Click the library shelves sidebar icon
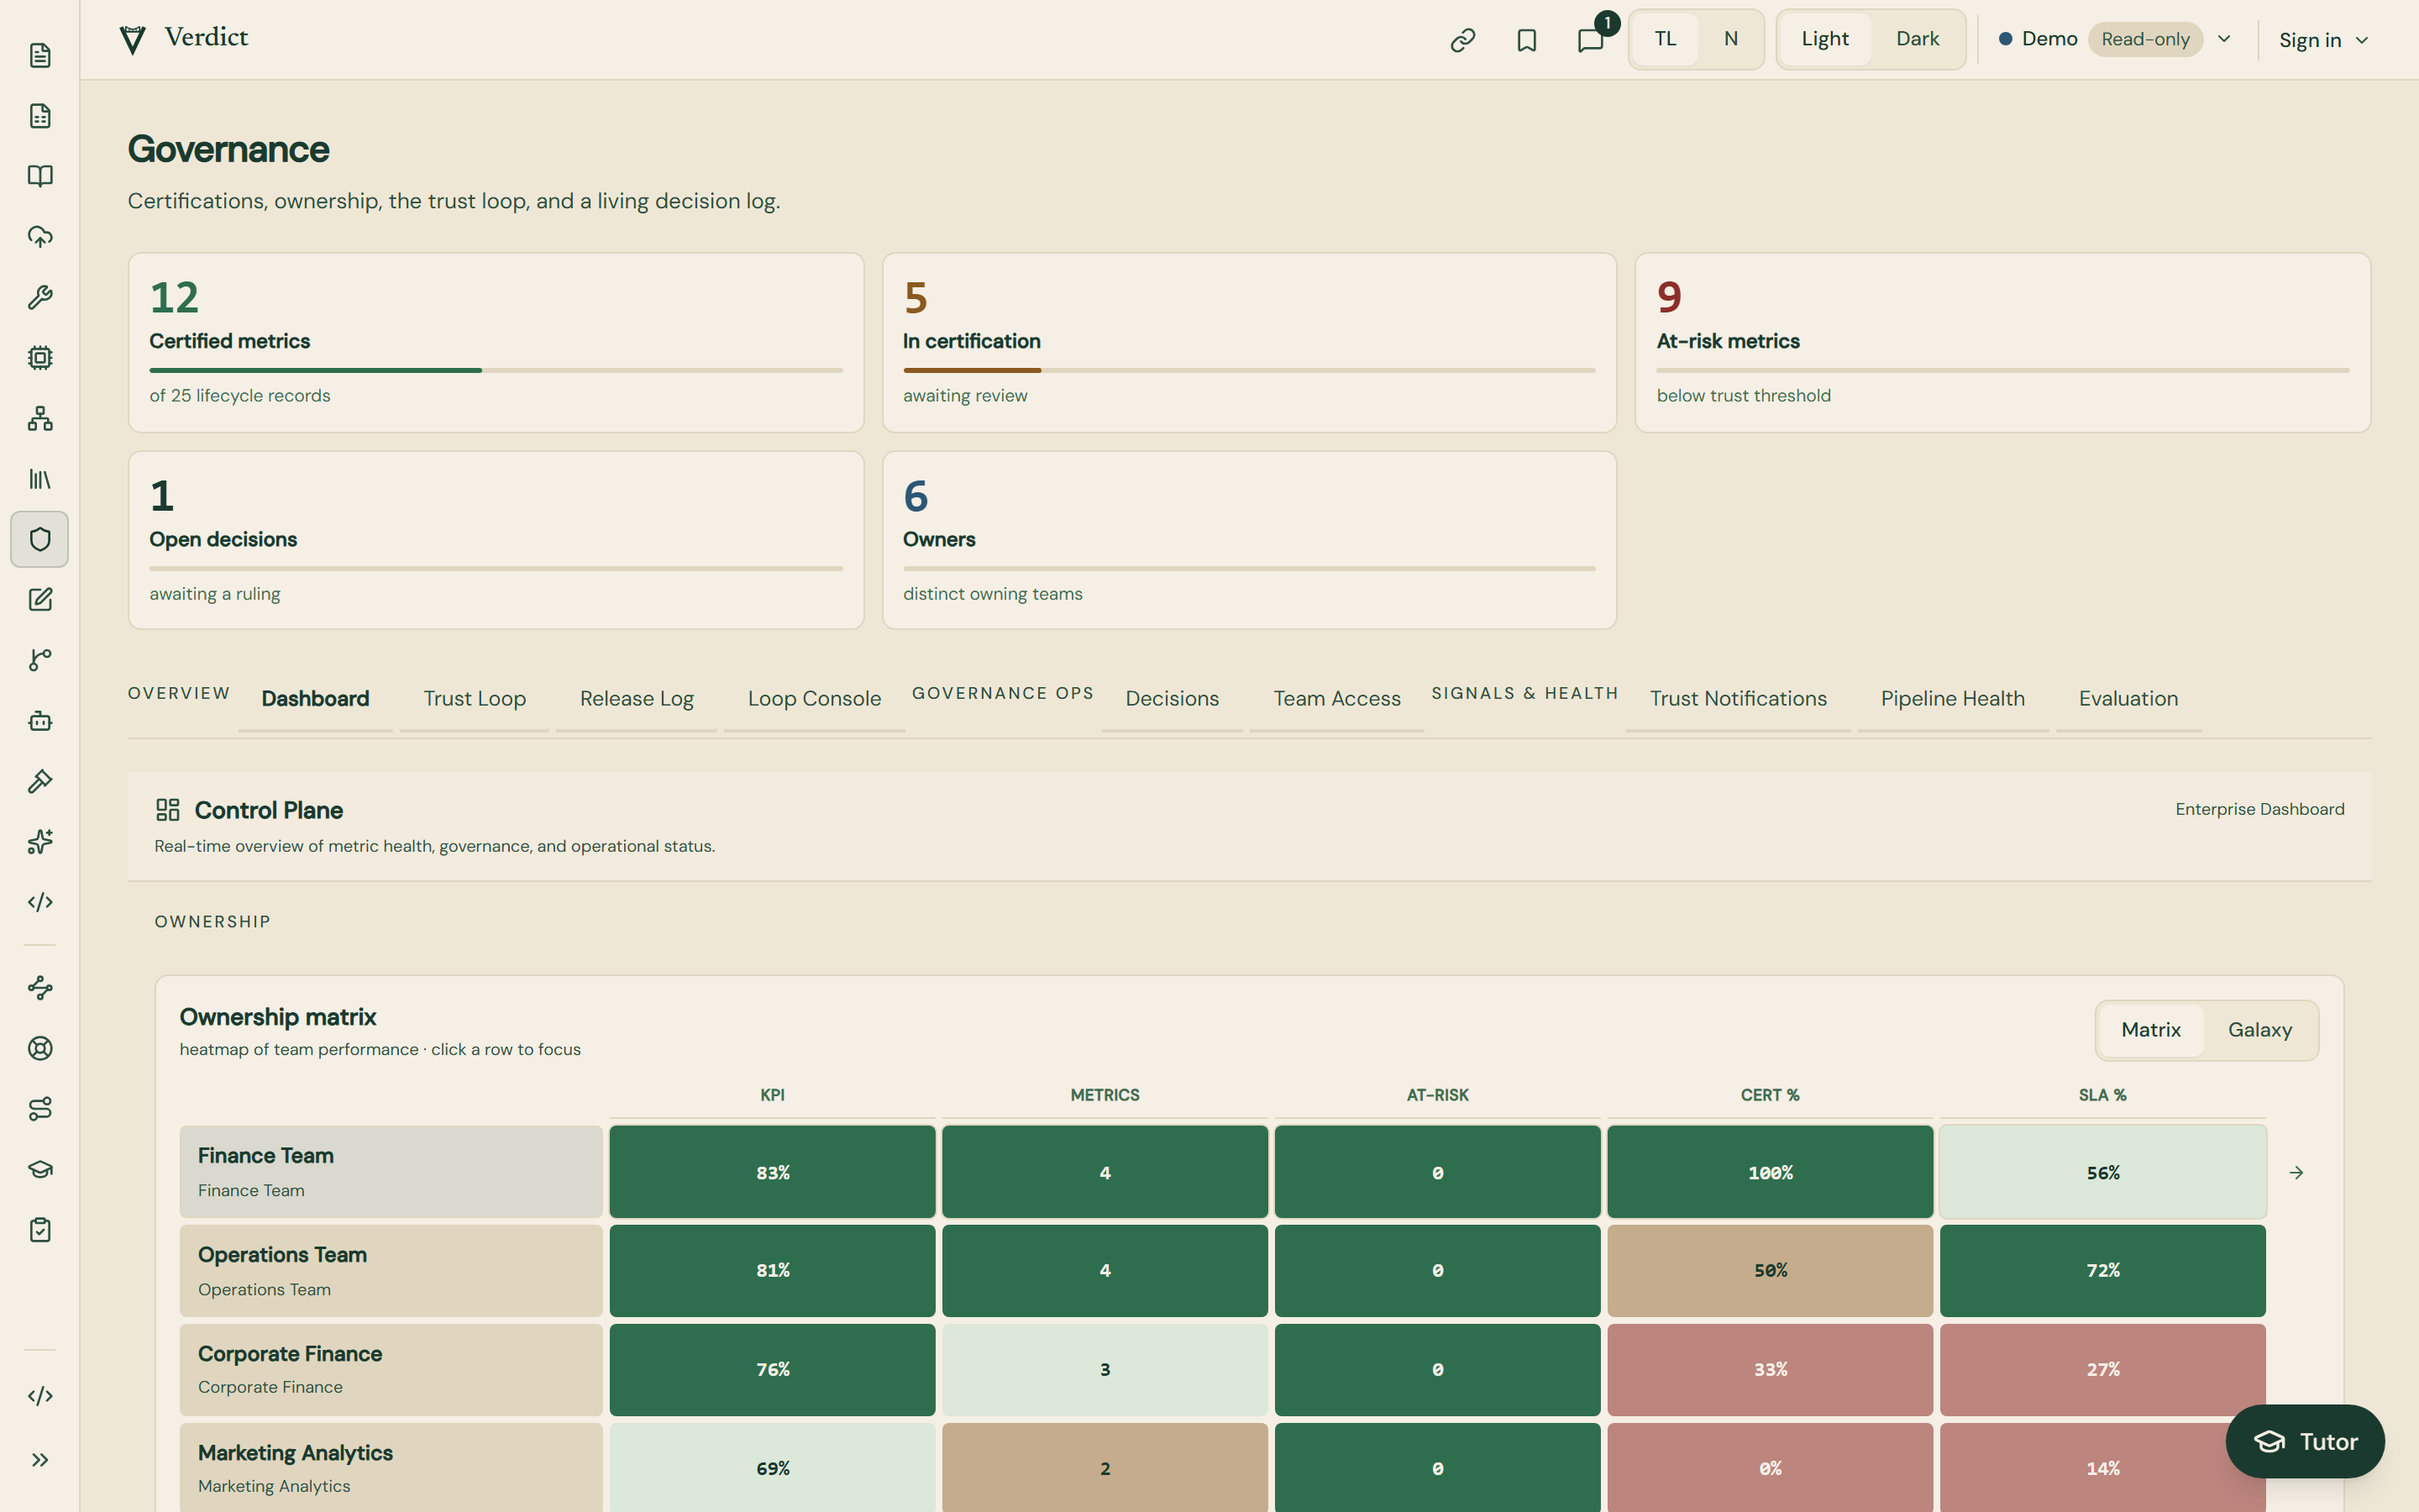This screenshot has height=1512, width=2419. (40, 479)
